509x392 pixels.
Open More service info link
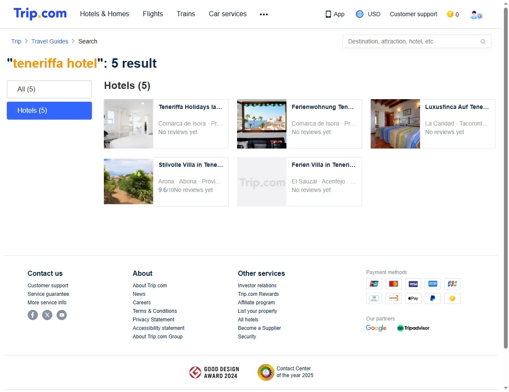[47, 302]
